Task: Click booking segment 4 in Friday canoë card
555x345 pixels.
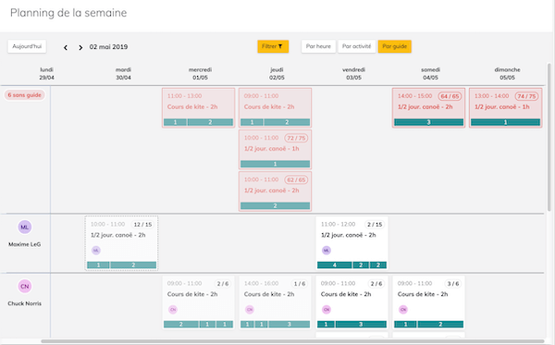Action: coord(335,265)
